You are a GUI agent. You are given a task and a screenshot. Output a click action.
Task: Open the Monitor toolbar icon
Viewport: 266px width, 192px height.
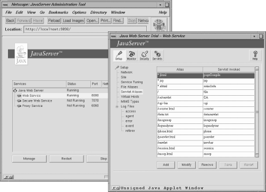(x=131, y=55)
